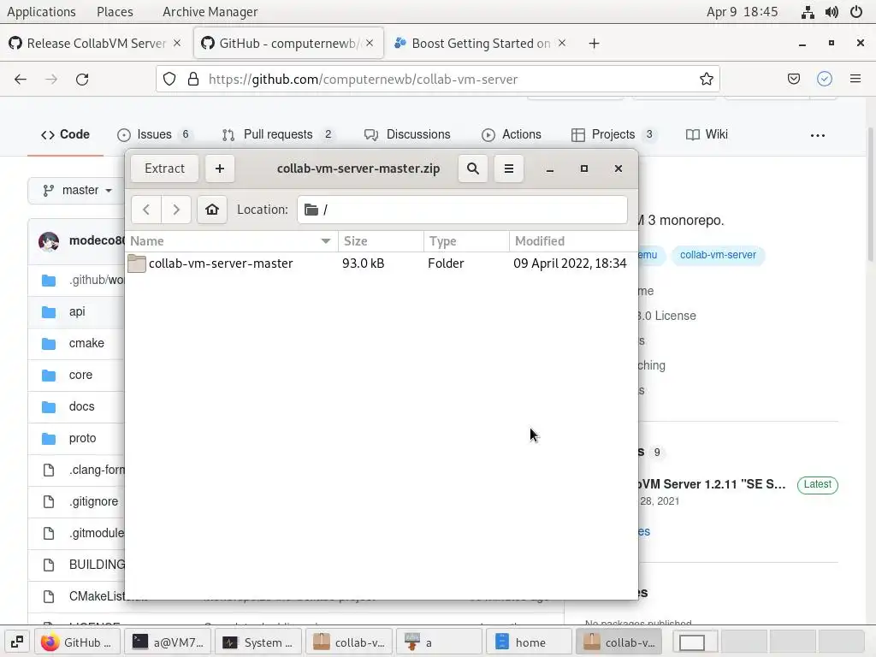
Task: Open the cmake folder on GitHub
Action: point(86,343)
